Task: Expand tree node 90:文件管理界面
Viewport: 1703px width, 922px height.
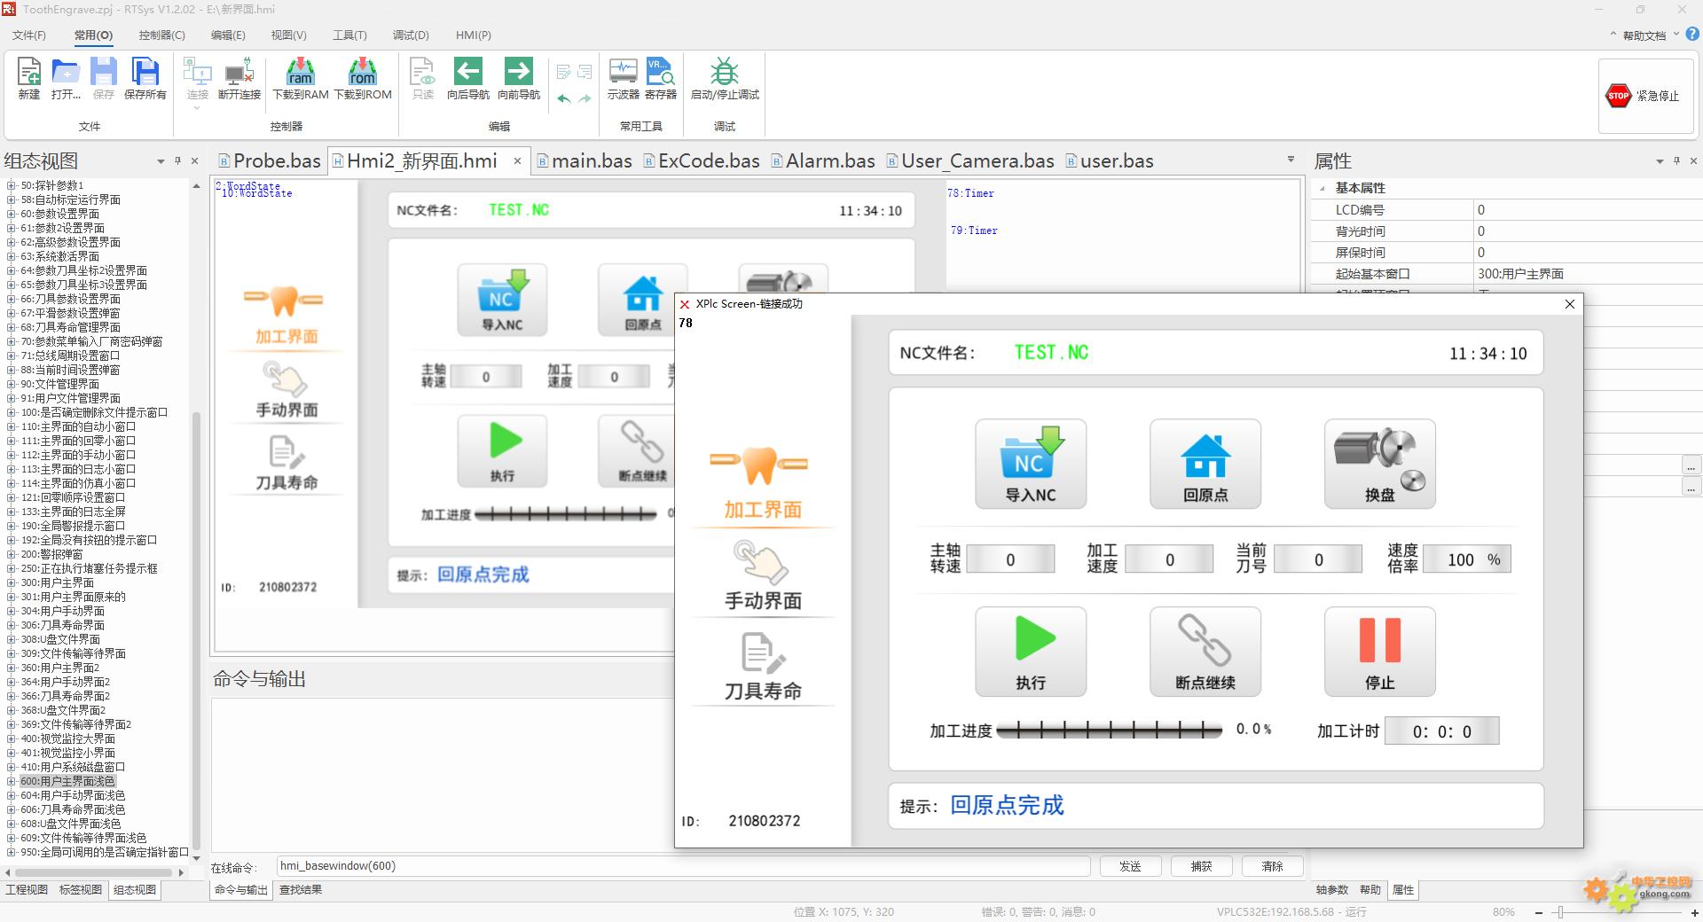Action: (12, 384)
